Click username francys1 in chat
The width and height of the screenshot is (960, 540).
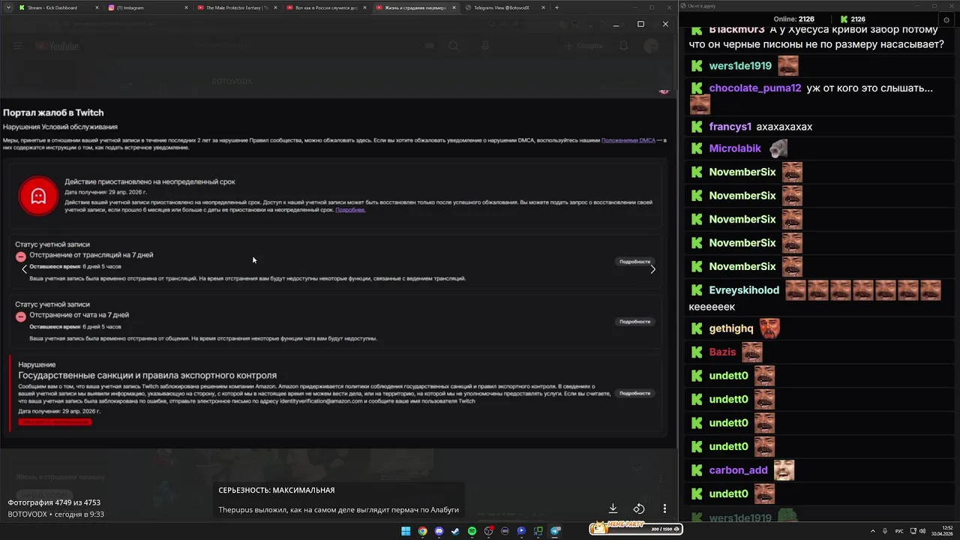pos(730,127)
